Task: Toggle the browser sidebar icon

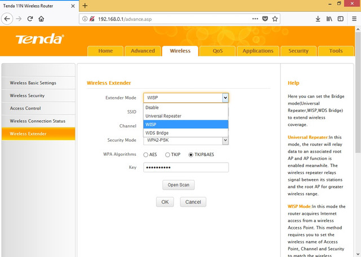Action: click(341, 19)
